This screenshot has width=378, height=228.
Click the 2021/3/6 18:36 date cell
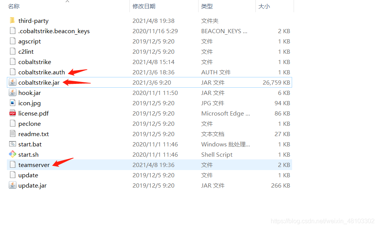click(153, 72)
